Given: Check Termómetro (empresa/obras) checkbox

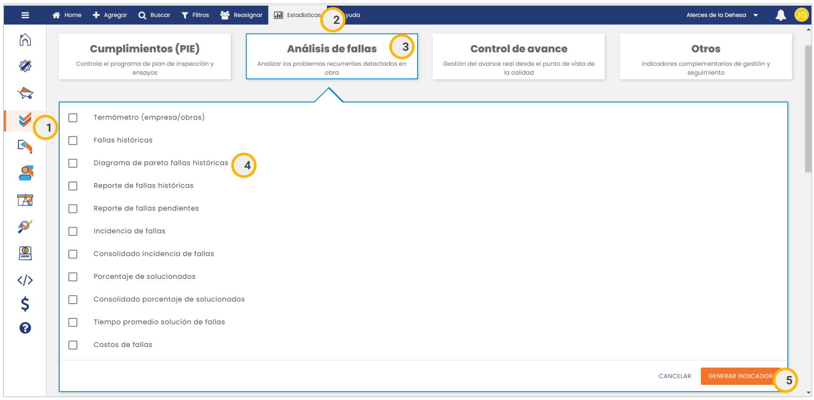Looking at the screenshot, I should click(73, 118).
